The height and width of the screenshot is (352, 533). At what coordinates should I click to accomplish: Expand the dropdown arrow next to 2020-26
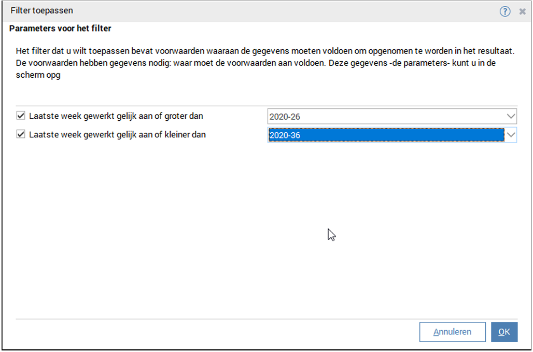tap(511, 116)
